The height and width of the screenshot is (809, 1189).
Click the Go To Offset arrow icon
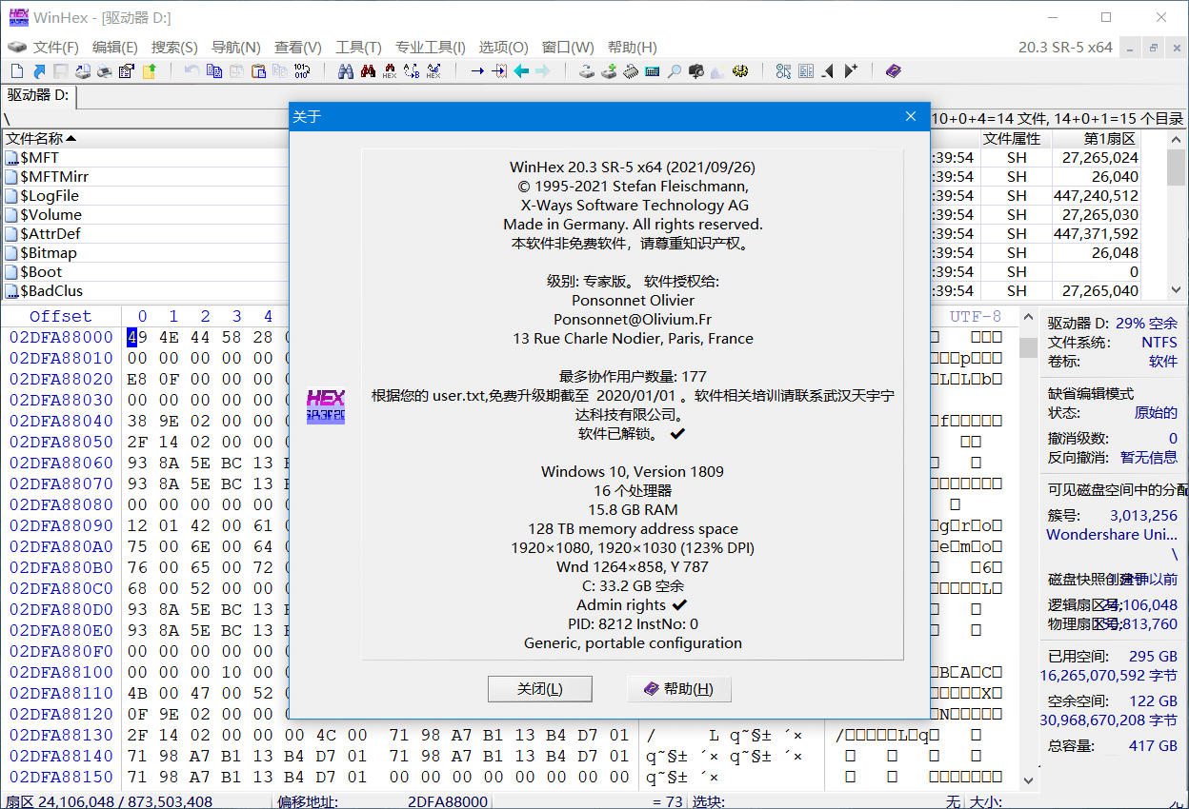coord(477,71)
